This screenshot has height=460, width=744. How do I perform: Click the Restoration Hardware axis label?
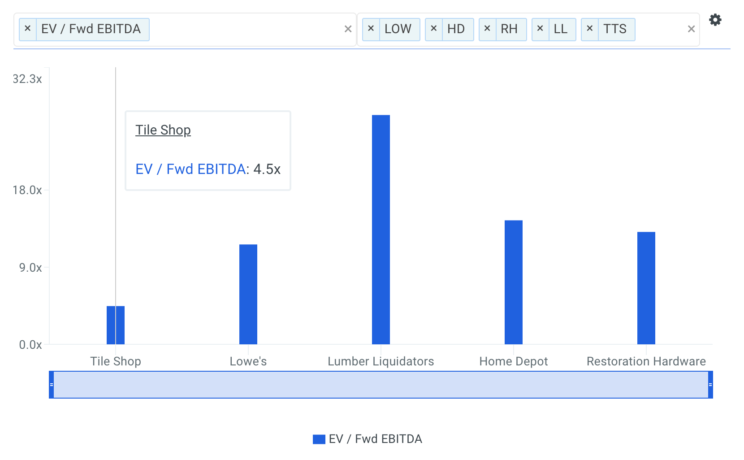(646, 361)
